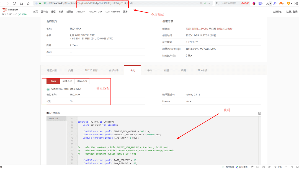Select the code.sol file entry
The image size is (299, 169).
pyautogui.click(x=56, y=118)
